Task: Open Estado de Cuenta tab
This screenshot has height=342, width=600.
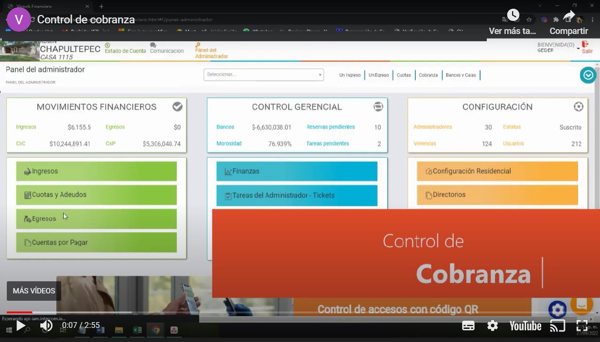Action: point(125,49)
